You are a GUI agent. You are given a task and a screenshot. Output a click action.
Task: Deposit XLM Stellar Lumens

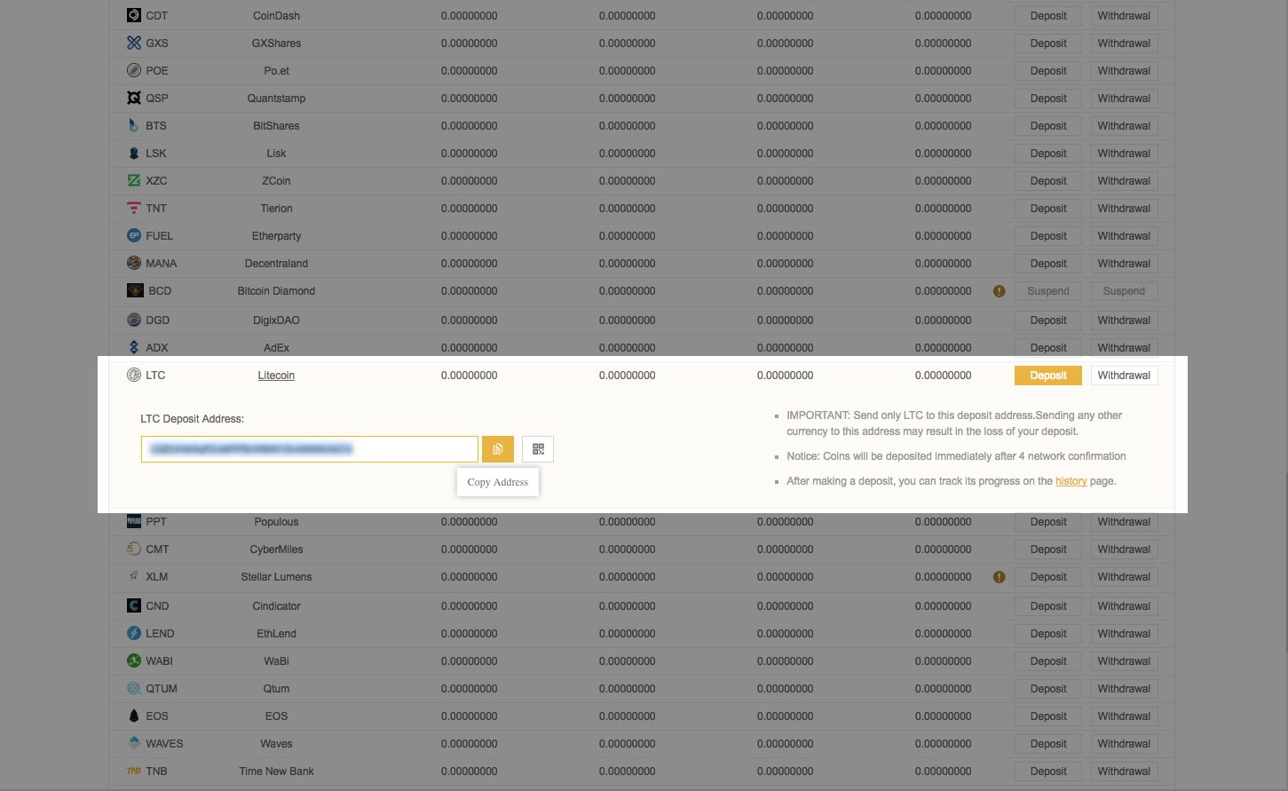point(1048,577)
